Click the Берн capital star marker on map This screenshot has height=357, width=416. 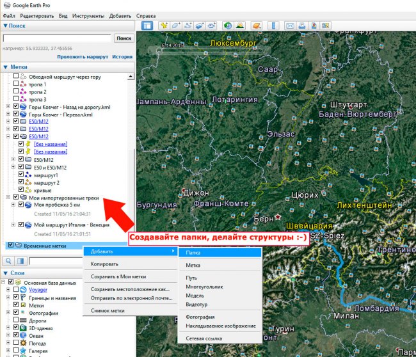278,217
